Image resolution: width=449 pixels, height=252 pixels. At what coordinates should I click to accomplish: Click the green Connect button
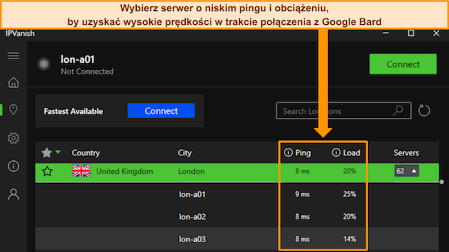pos(403,64)
